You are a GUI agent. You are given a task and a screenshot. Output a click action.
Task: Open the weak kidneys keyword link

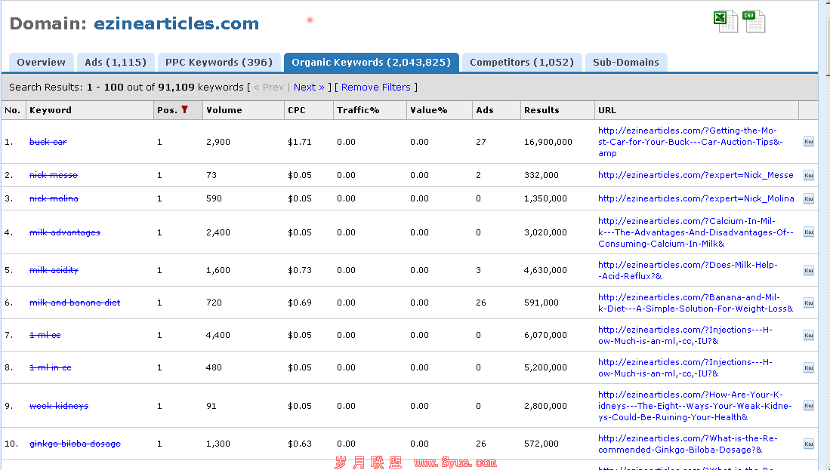coord(59,406)
